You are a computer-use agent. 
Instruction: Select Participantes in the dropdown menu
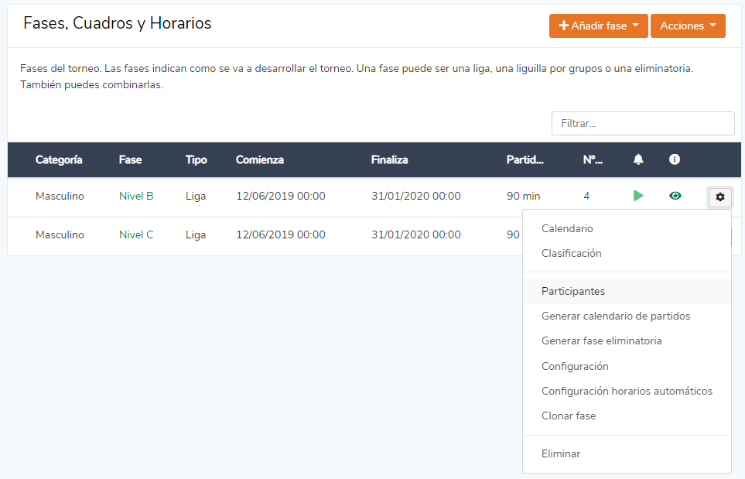[627, 291]
